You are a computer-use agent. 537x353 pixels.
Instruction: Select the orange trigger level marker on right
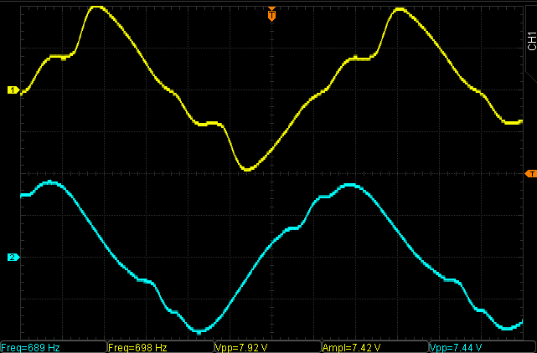531,174
